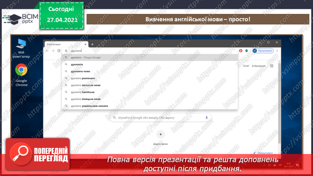Select the 'Нова вкладка' tab
The width and height of the screenshot is (313, 176).
click(x=66, y=44)
